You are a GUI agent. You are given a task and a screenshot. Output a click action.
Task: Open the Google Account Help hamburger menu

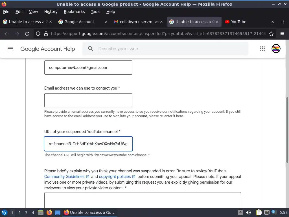coord(10,49)
